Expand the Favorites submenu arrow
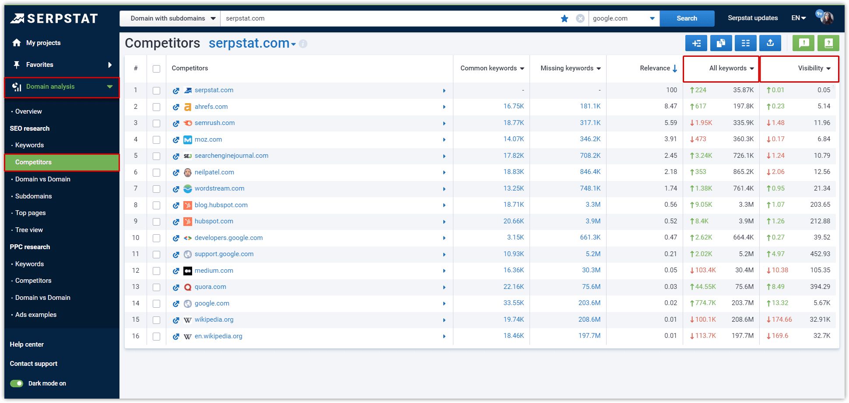Image resolution: width=849 pixels, height=403 pixels. [x=110, y=65]
